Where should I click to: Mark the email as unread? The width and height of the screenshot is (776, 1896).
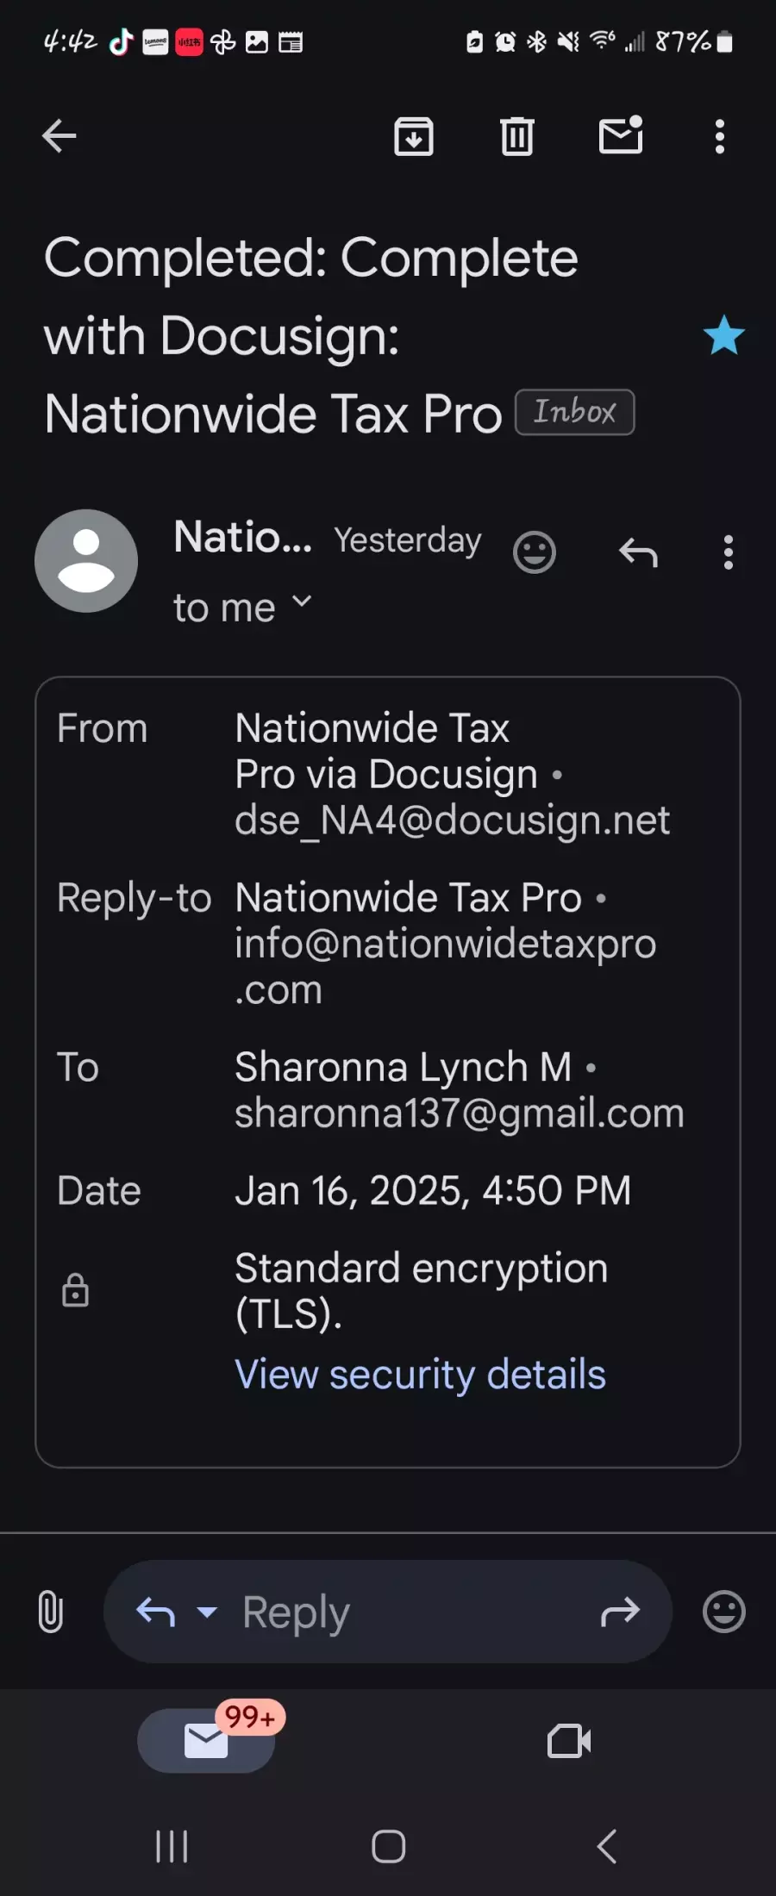(621, 135)
